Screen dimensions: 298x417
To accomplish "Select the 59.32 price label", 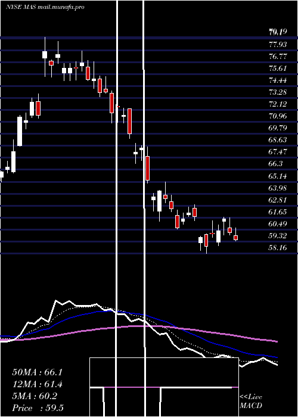I will (278, 236).
